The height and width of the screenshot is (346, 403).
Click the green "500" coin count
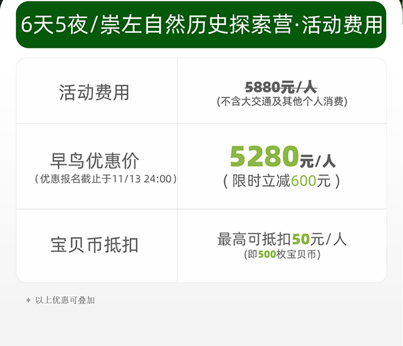pos(267,255)
